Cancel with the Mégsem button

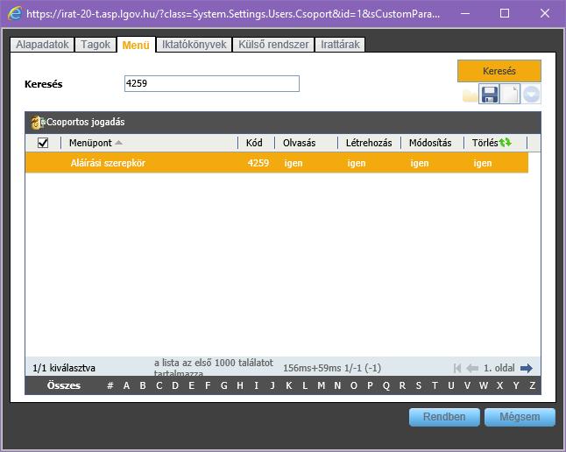coord(520,417)
